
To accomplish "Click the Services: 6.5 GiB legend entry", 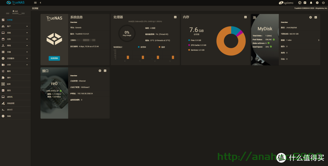I will [196, 50].
